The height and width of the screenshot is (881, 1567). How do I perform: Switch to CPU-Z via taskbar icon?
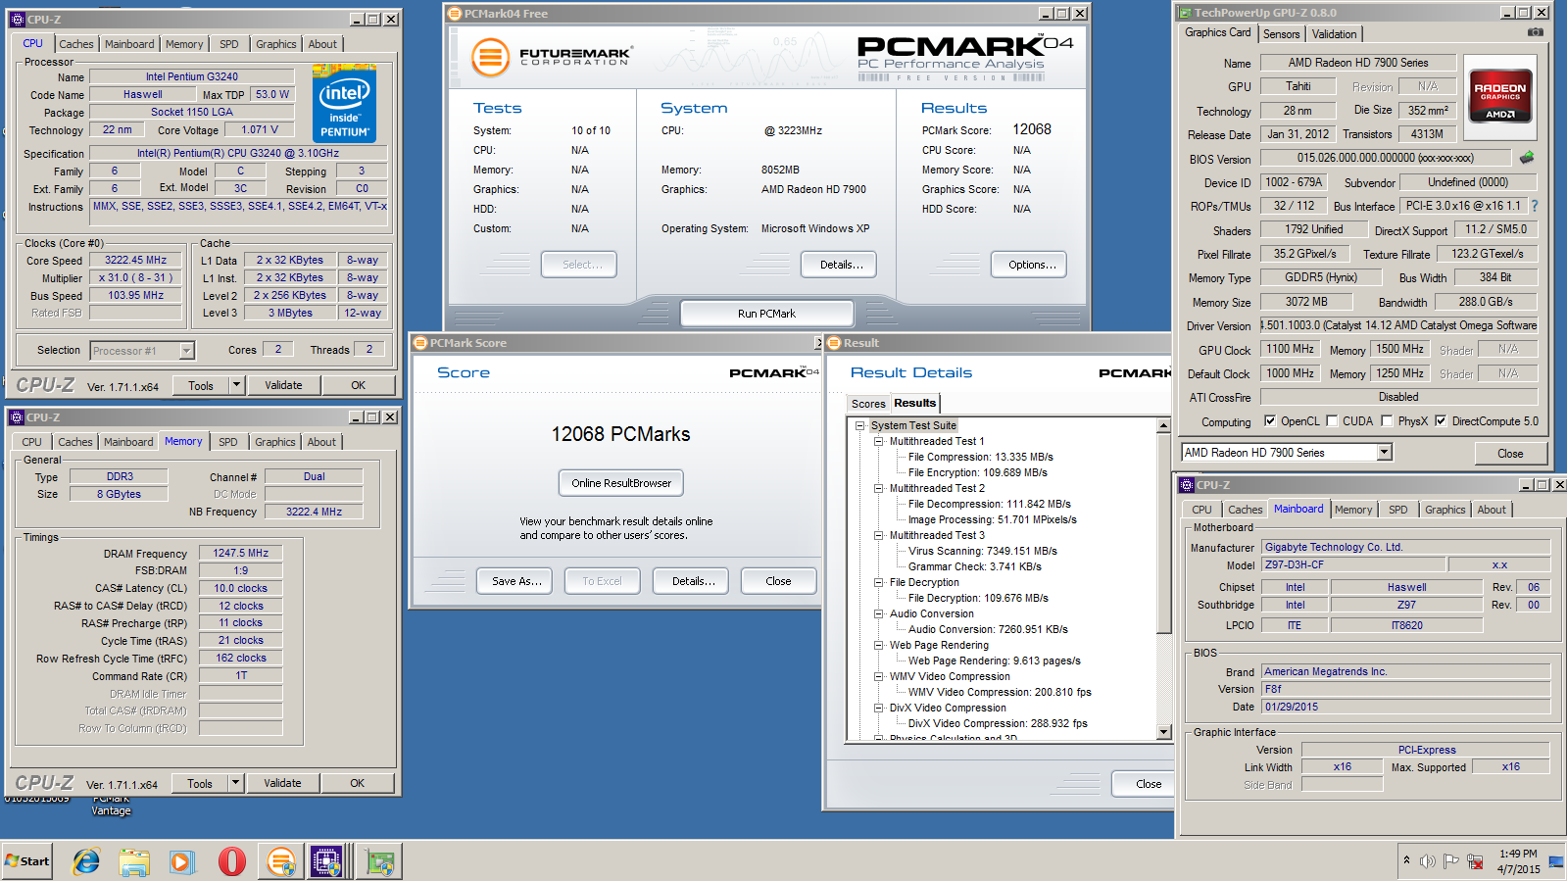coord(326,861)
